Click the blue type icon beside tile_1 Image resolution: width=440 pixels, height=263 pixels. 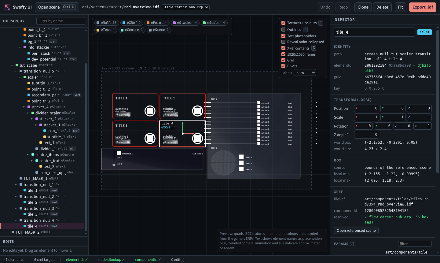click(25, 191)
